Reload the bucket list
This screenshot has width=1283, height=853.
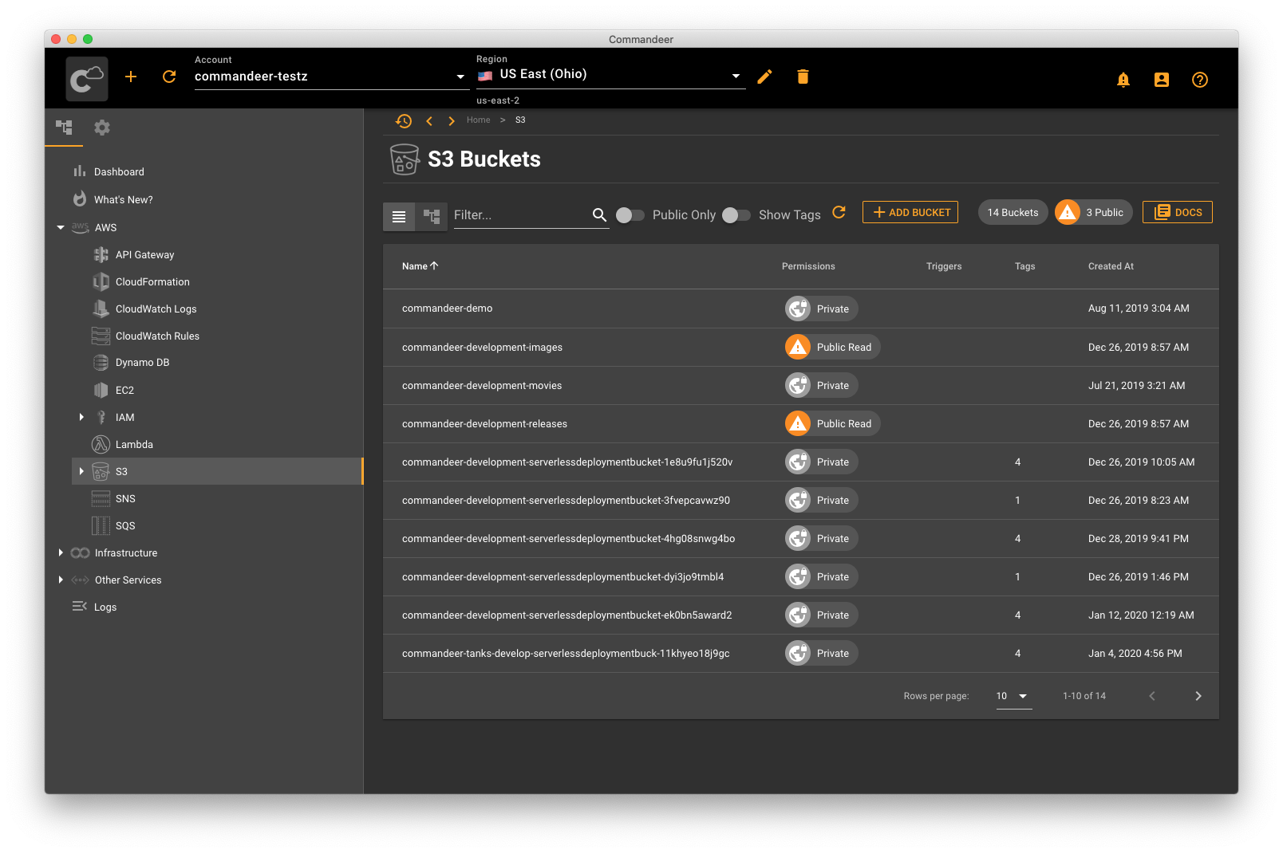pos(839,212)
